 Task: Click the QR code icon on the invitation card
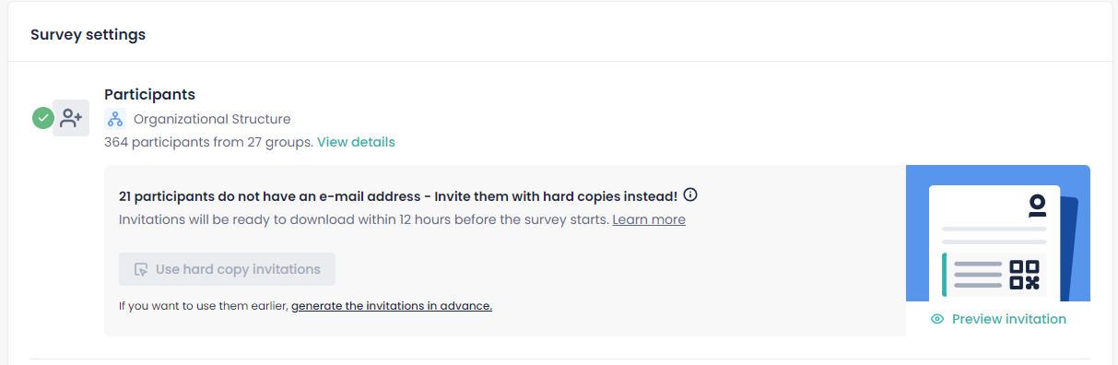point(1024,275)
